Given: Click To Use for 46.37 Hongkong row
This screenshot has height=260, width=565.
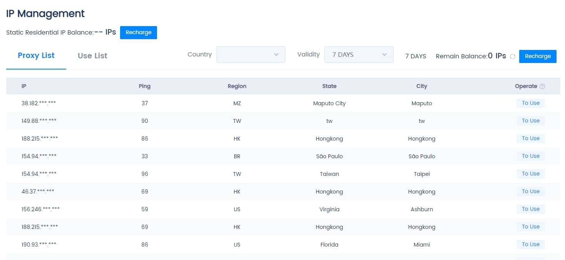Looking at the screenshot, I should click(531, 191).
